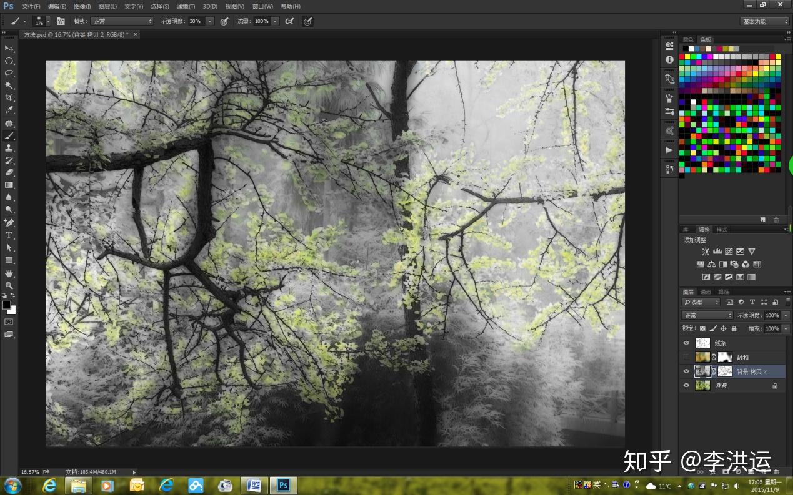793x495 pixels.
Task: Hide the 背景 layer
Action: click(686, 386)
